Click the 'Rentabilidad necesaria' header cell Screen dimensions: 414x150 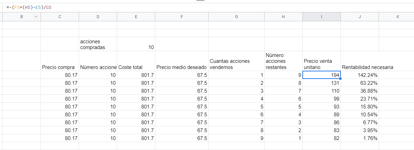pos(360,67)
